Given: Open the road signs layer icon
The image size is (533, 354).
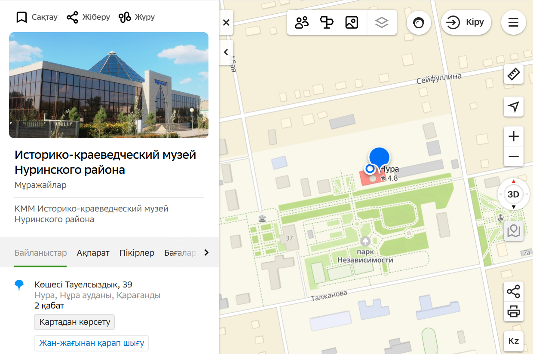Looking at the screenshot, I should pos(327,22).
